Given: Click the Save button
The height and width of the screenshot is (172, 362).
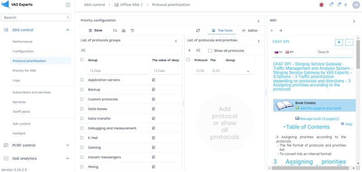Looking at the screenshot, I should click(x=95, y=30).
